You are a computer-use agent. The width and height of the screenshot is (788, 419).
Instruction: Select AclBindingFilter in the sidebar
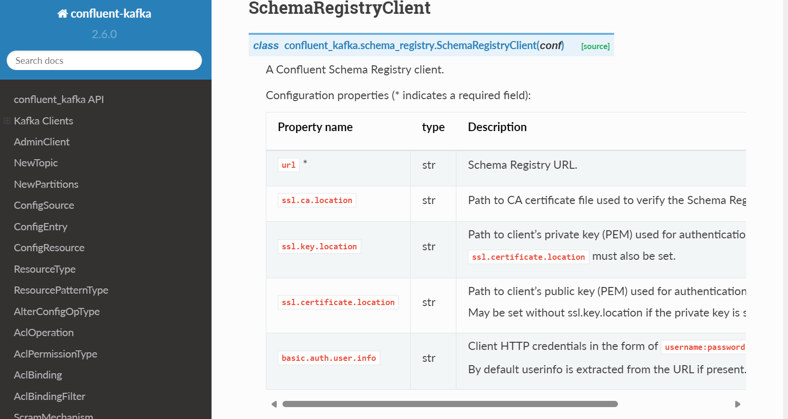click(50, 397)
